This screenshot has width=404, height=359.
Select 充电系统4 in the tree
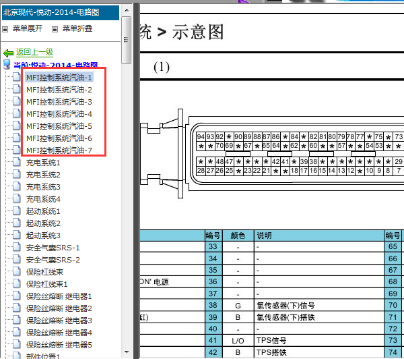coord(43,199)
